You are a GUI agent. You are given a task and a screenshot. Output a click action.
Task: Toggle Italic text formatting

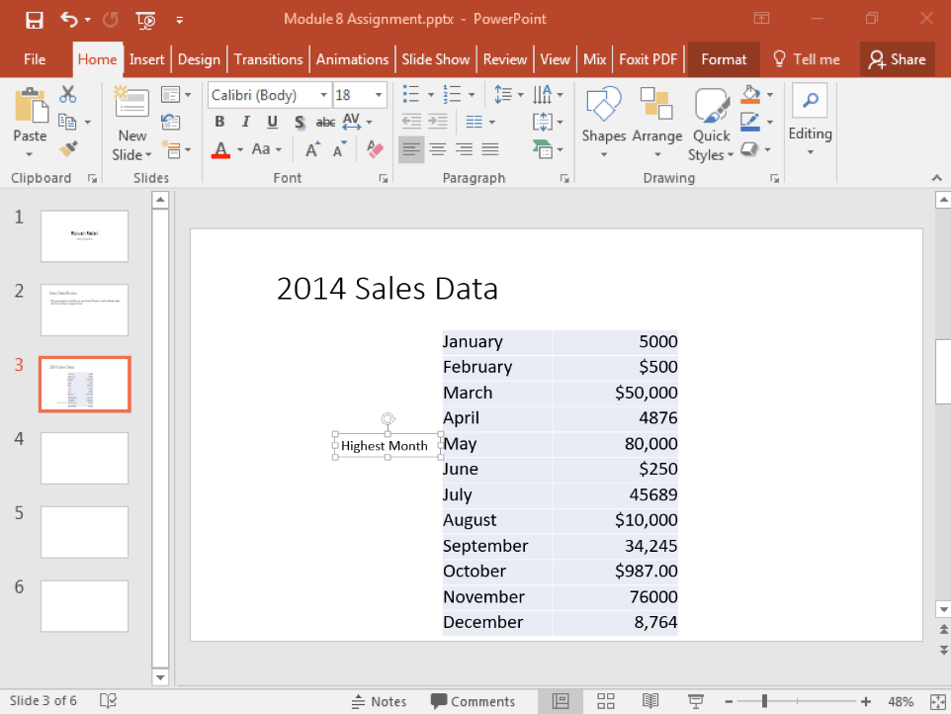246,123
